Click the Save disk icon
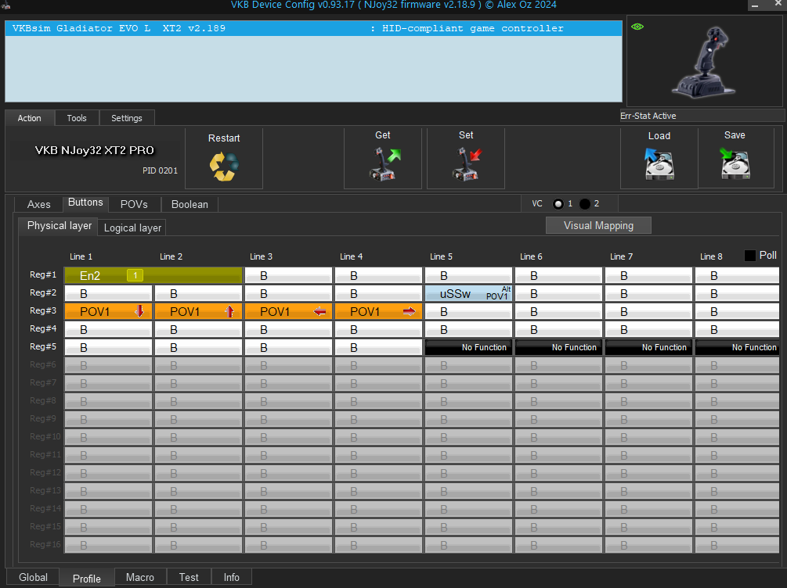This screenshot has height=588, width=787. point(735,163)
